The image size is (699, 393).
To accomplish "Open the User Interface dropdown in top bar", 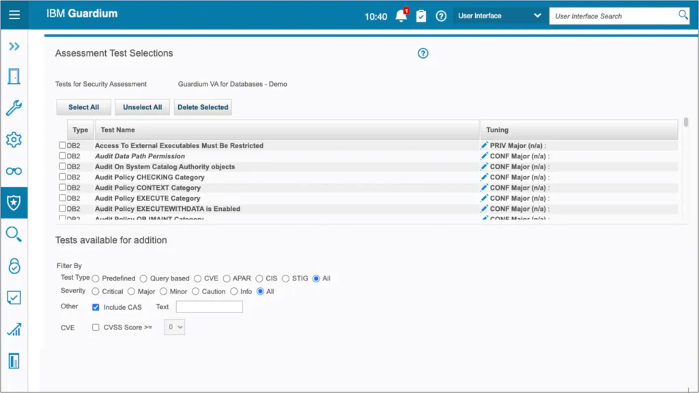I will click(500, 14).
